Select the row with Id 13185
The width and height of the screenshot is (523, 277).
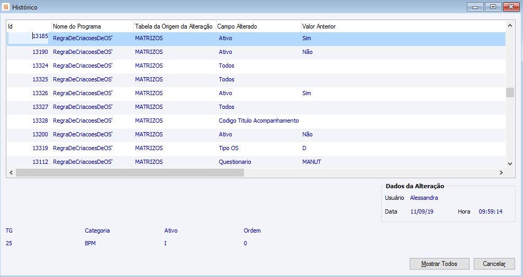tap(256, 38)
